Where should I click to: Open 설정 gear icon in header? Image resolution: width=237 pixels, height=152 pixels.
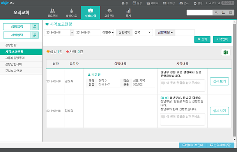(195, 3)
